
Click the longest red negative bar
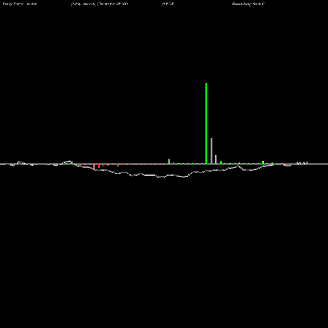coord(94,167)
